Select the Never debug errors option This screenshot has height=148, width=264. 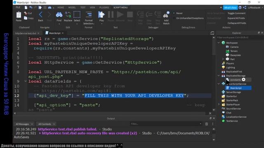pyautogui.click(x=178, y=13)
